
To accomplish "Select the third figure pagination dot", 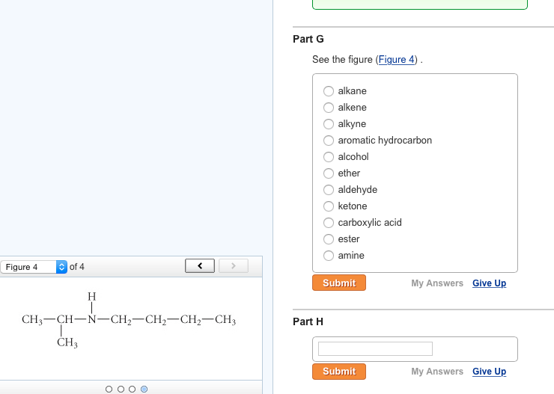I will coord(133,389).
